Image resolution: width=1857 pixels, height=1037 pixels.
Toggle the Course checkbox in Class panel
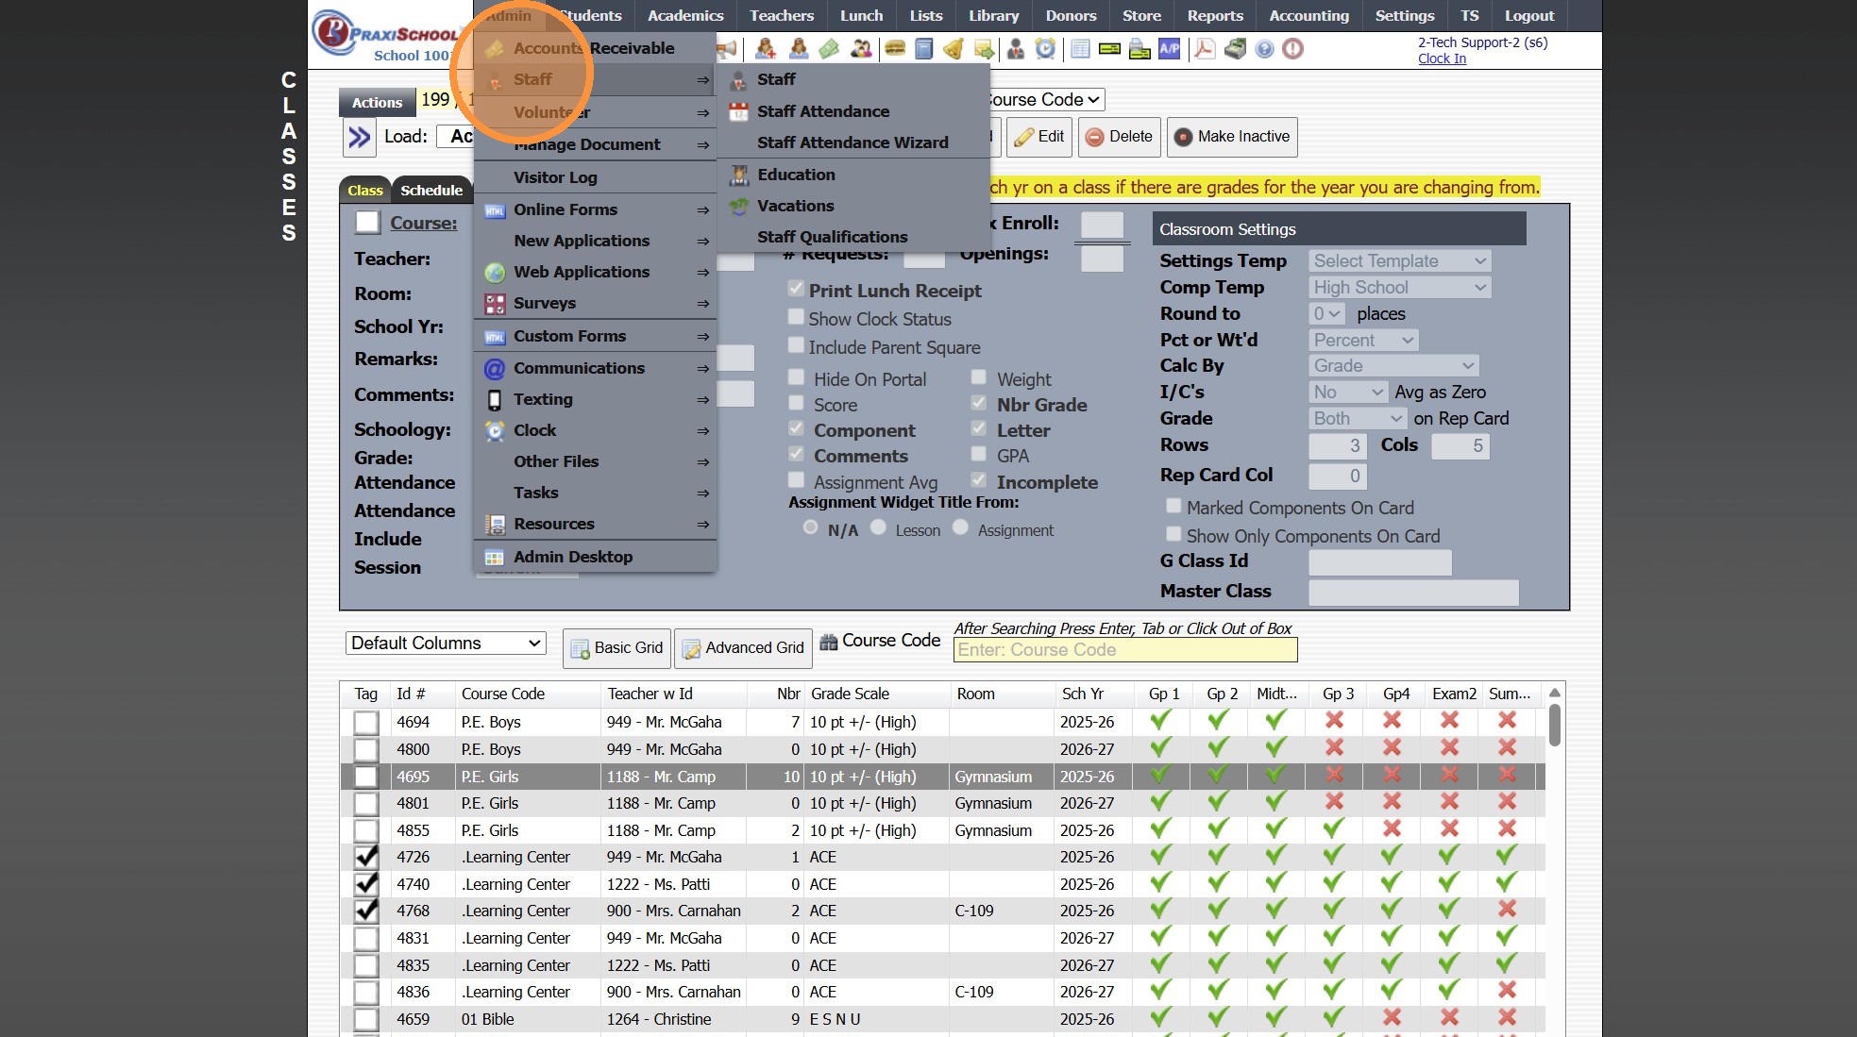367,224
